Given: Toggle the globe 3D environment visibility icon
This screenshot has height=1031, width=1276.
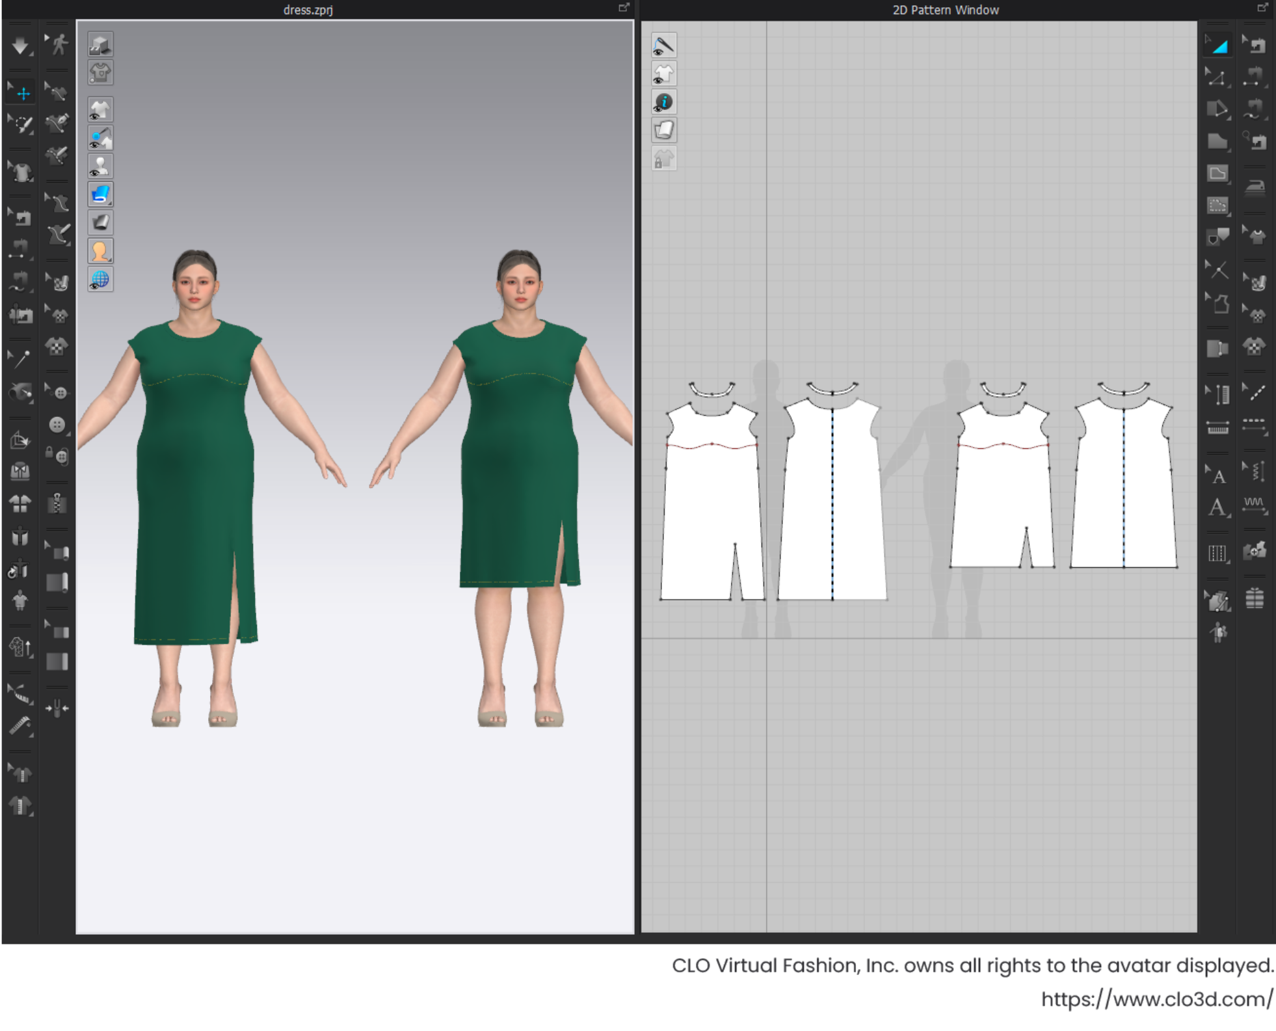Looking at the screenshot, I should coord(100,280).
